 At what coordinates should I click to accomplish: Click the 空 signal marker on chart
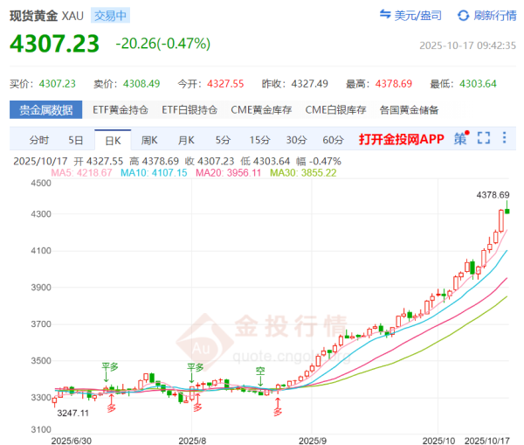(259, 372)
